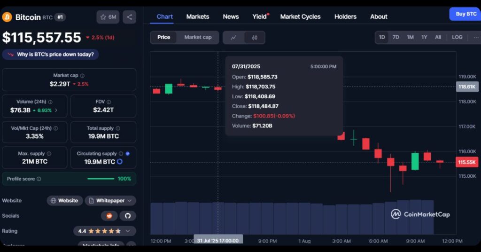Click the tall green candle near 9:00 AM
The image size is (481, 252).
(415, 161)
